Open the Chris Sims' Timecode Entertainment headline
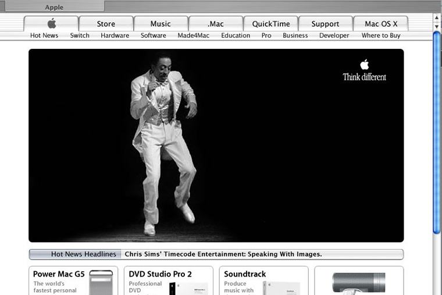 [223, 254]
